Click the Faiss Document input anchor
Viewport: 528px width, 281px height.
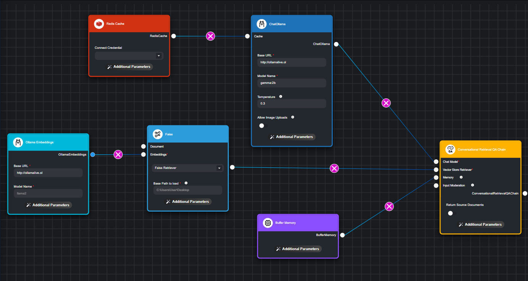(x=143, y=146)
